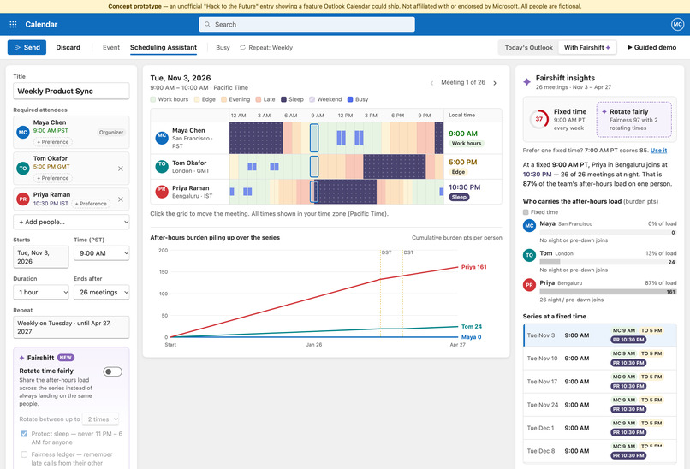
Task: Add preference for Maya Chen
Action: click(53, 142)
